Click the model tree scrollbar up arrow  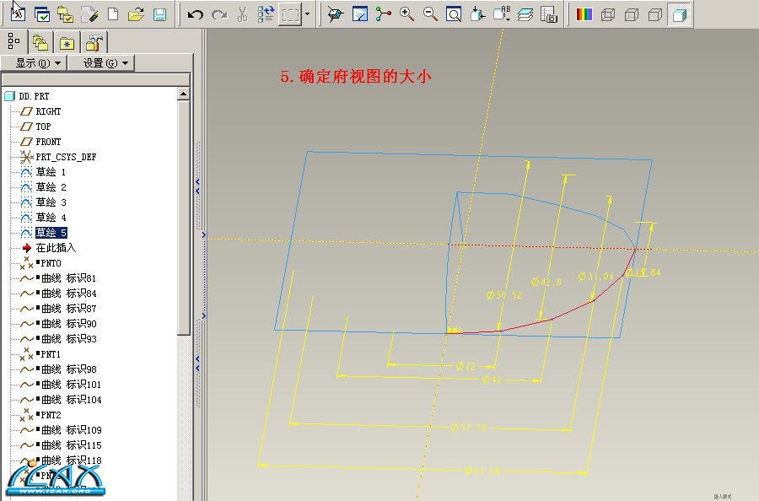point(184,95)
